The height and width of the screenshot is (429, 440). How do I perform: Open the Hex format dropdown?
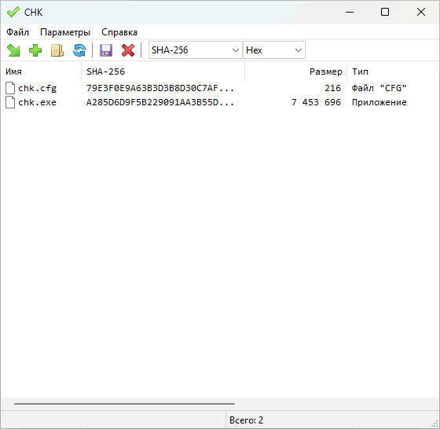click(x=274, y=50)
